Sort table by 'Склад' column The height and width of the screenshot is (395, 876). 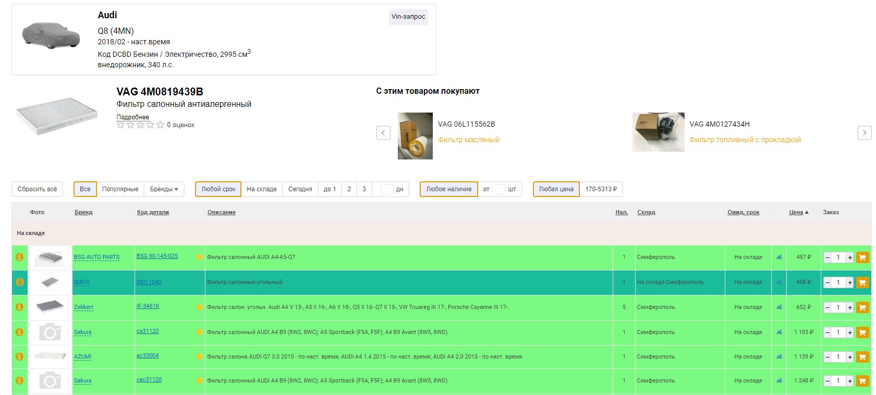click(x=646, y=212)
